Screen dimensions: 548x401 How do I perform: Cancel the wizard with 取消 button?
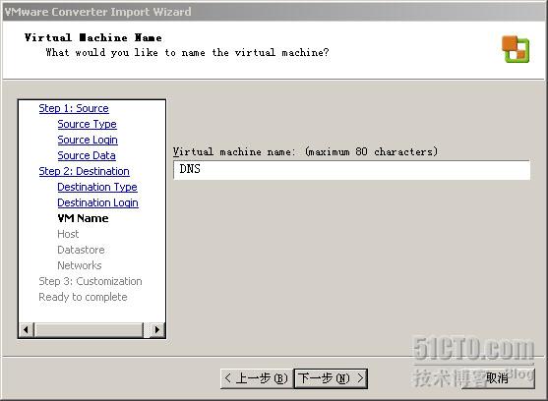498,378
